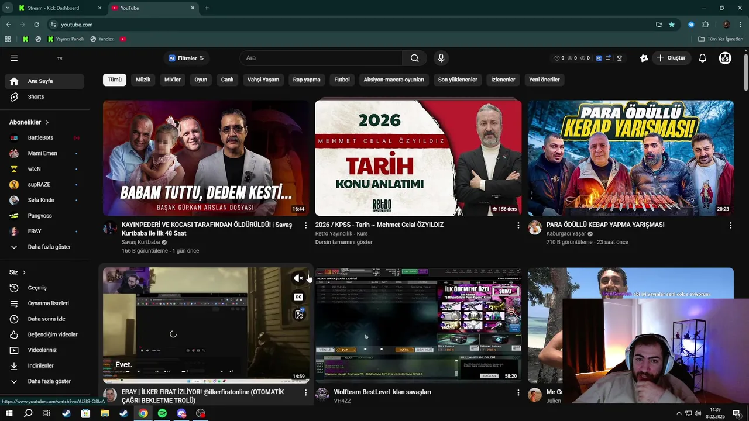
Task: Open OBS Studio from the taskbar
Action: [x=201, y=413]
